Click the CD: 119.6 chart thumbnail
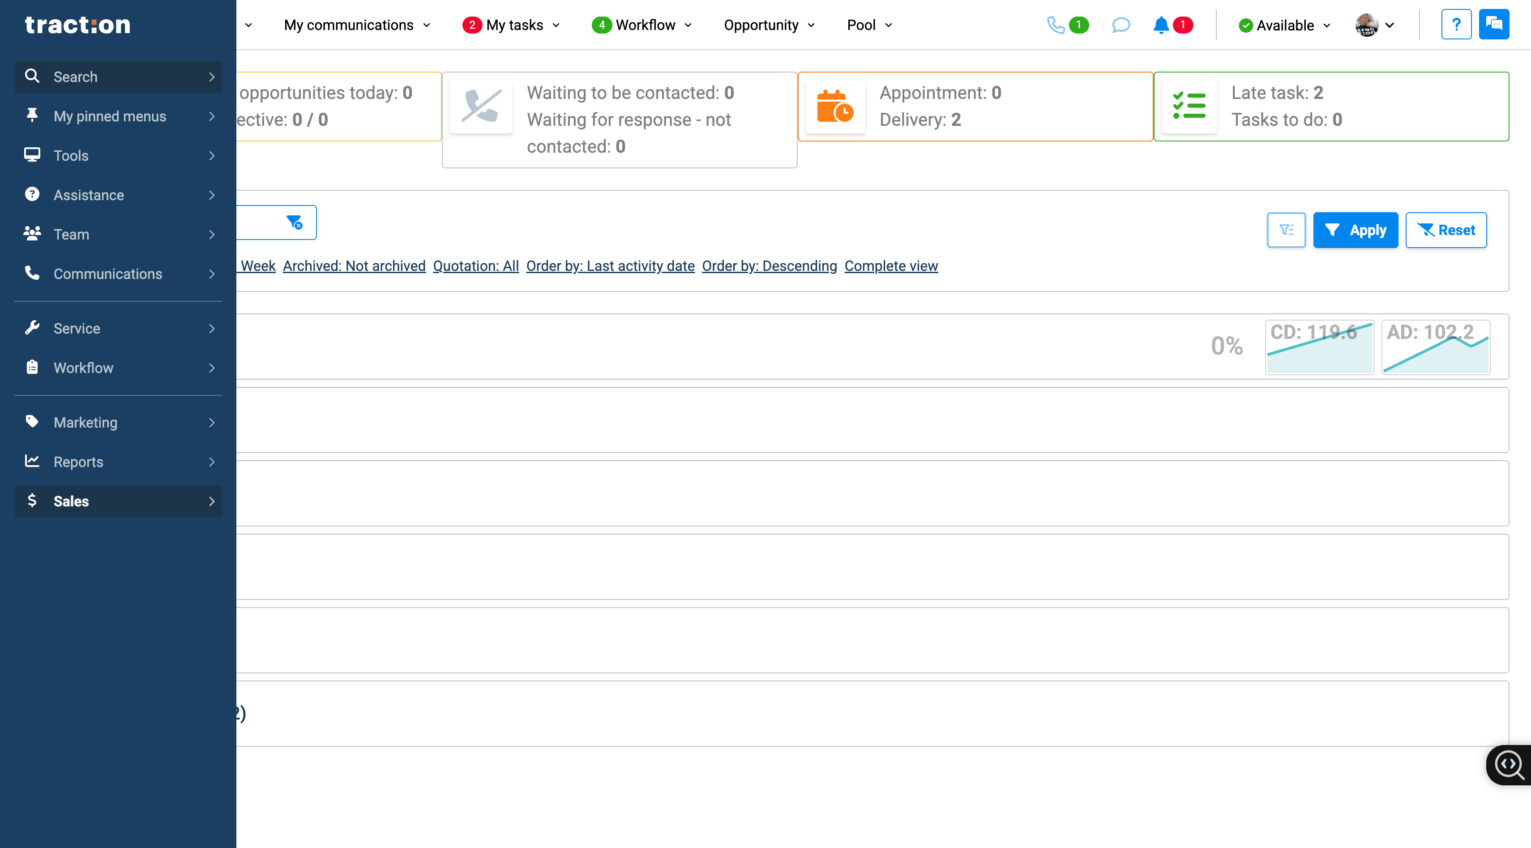The image size is (1531, 848). tap(1319, 347)
